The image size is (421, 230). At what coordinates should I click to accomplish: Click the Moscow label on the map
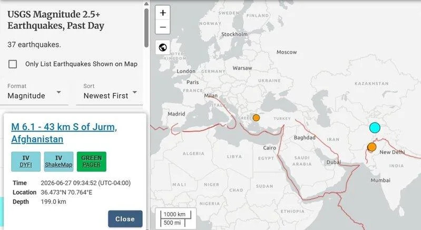click(287, 52)
